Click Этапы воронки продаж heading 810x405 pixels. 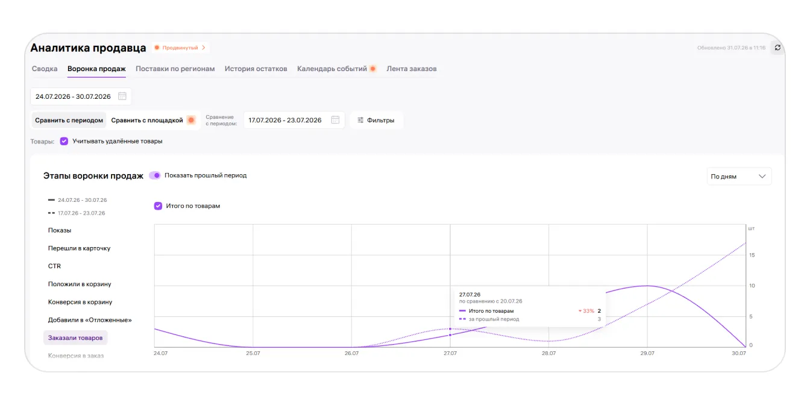93,176
